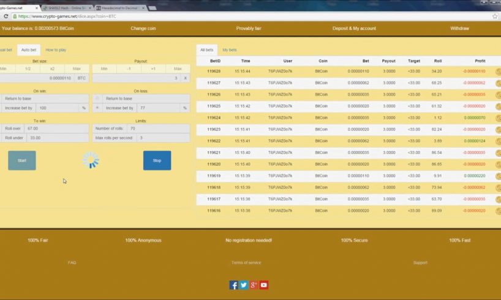Screen dimensions: 501x300
Task: Switch to the My bets tab
Action: [229, 50]
